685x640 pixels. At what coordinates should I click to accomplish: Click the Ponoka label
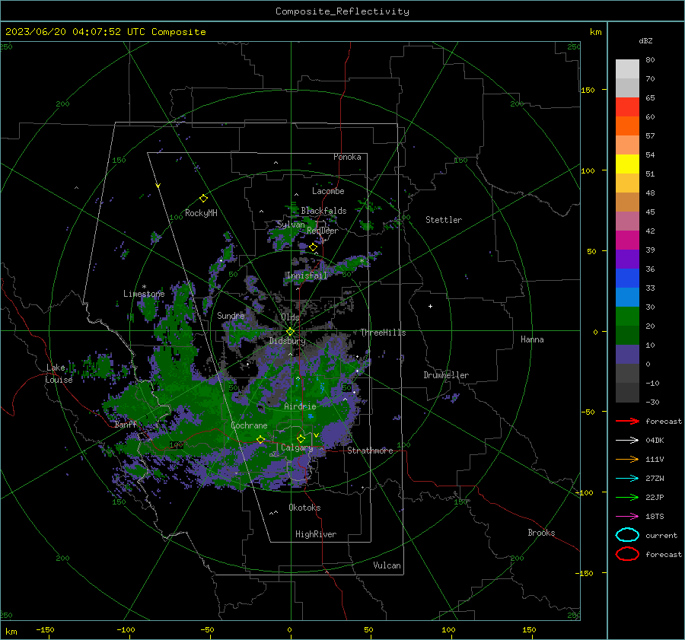(x=347, y=157)
